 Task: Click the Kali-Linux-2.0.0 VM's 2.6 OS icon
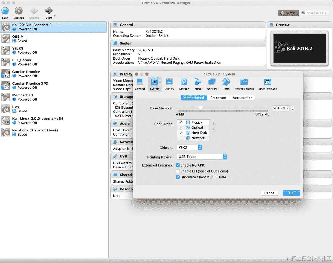6,120
